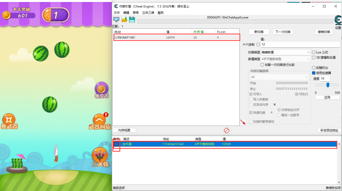Check 与第一次扫描进行比较 option
The image size is (342, 191).
262,65
